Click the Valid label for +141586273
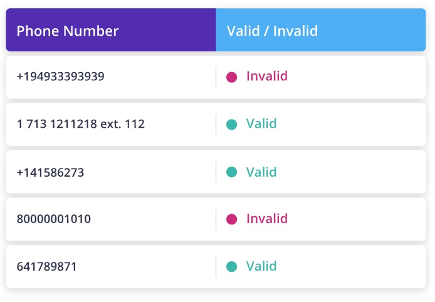This screenshot has width=435, height=302. [261, 171]
